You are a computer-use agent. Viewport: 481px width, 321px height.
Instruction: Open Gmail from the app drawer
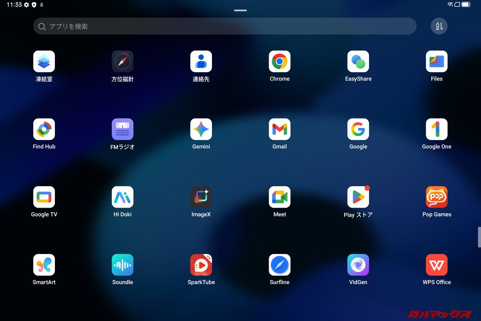(x=280, y=129)
